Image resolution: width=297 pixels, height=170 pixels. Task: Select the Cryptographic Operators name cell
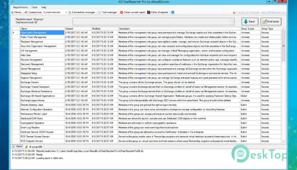42,123
